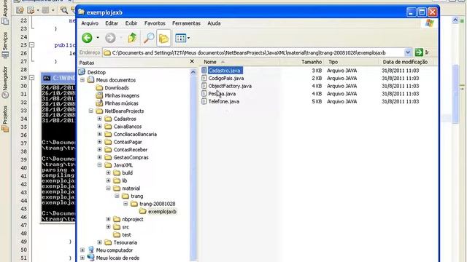Image resolution: width=467 pixels, height=262 pixels.
Task: Collapse the JavaXML folder node
Action: point(99,165)
